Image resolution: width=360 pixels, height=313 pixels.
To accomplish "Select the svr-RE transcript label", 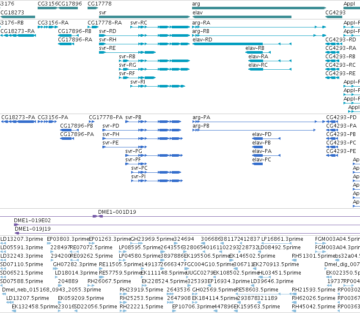I will point(107,48).
